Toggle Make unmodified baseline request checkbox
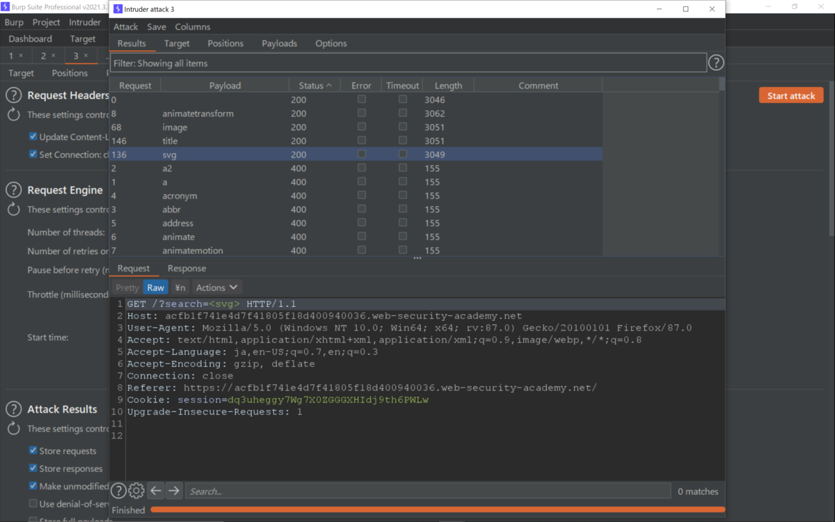The image size is (835, 522). tap(33, 486)
